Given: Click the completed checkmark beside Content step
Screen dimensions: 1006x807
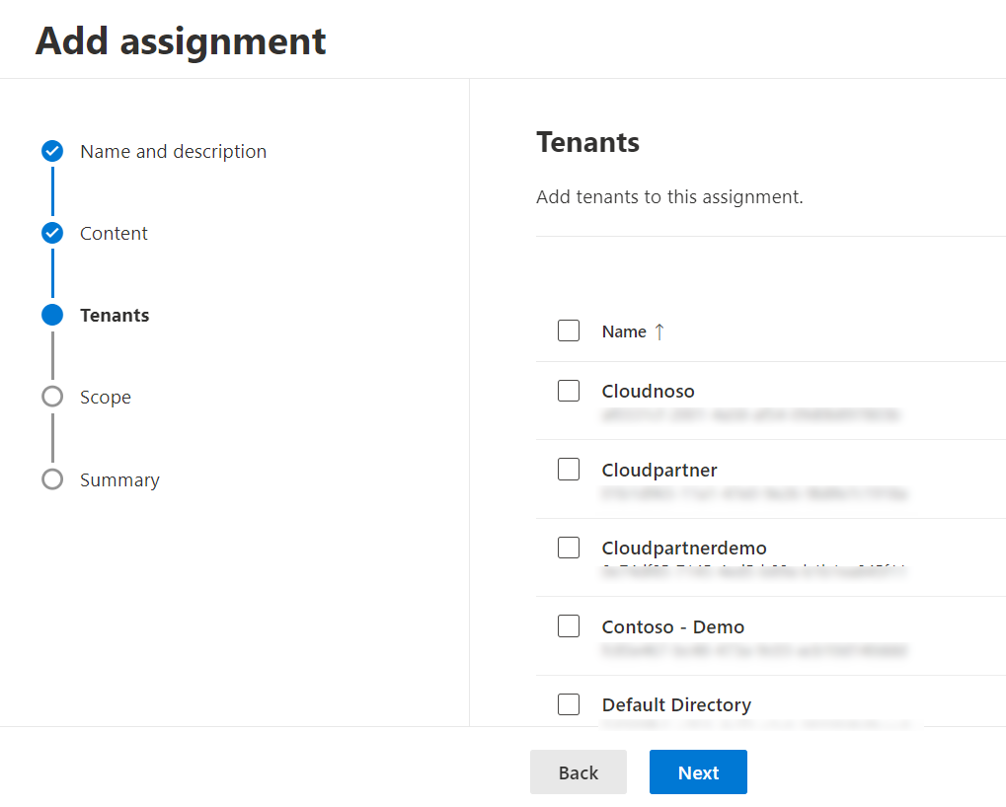Looking at the screenshot, I should [x=51, y=233].
